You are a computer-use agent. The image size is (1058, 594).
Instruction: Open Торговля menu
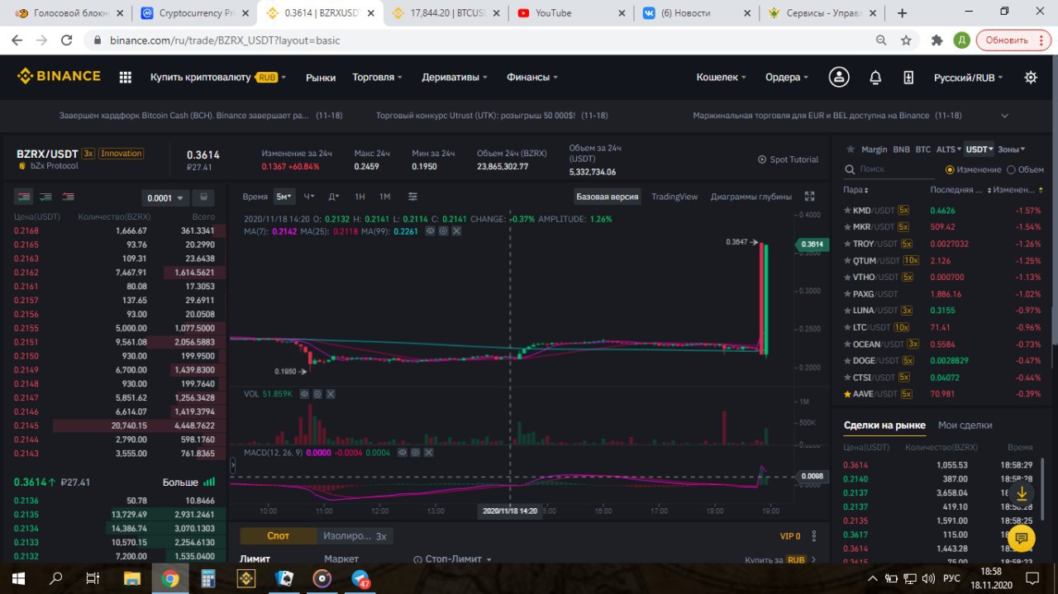377,77
